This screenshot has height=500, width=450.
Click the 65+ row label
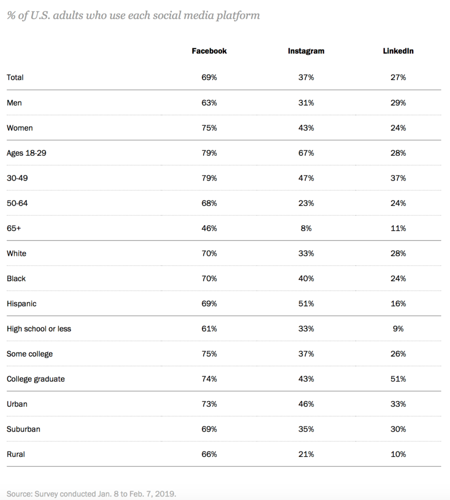tap(14, 229)
